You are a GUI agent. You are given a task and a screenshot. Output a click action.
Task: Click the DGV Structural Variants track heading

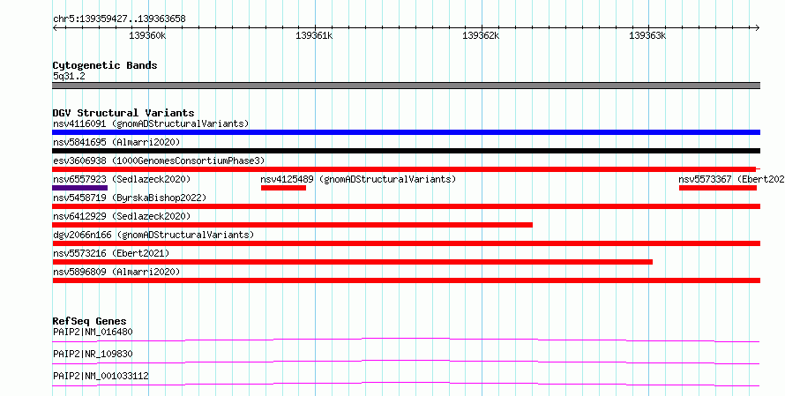click(123, 113)
